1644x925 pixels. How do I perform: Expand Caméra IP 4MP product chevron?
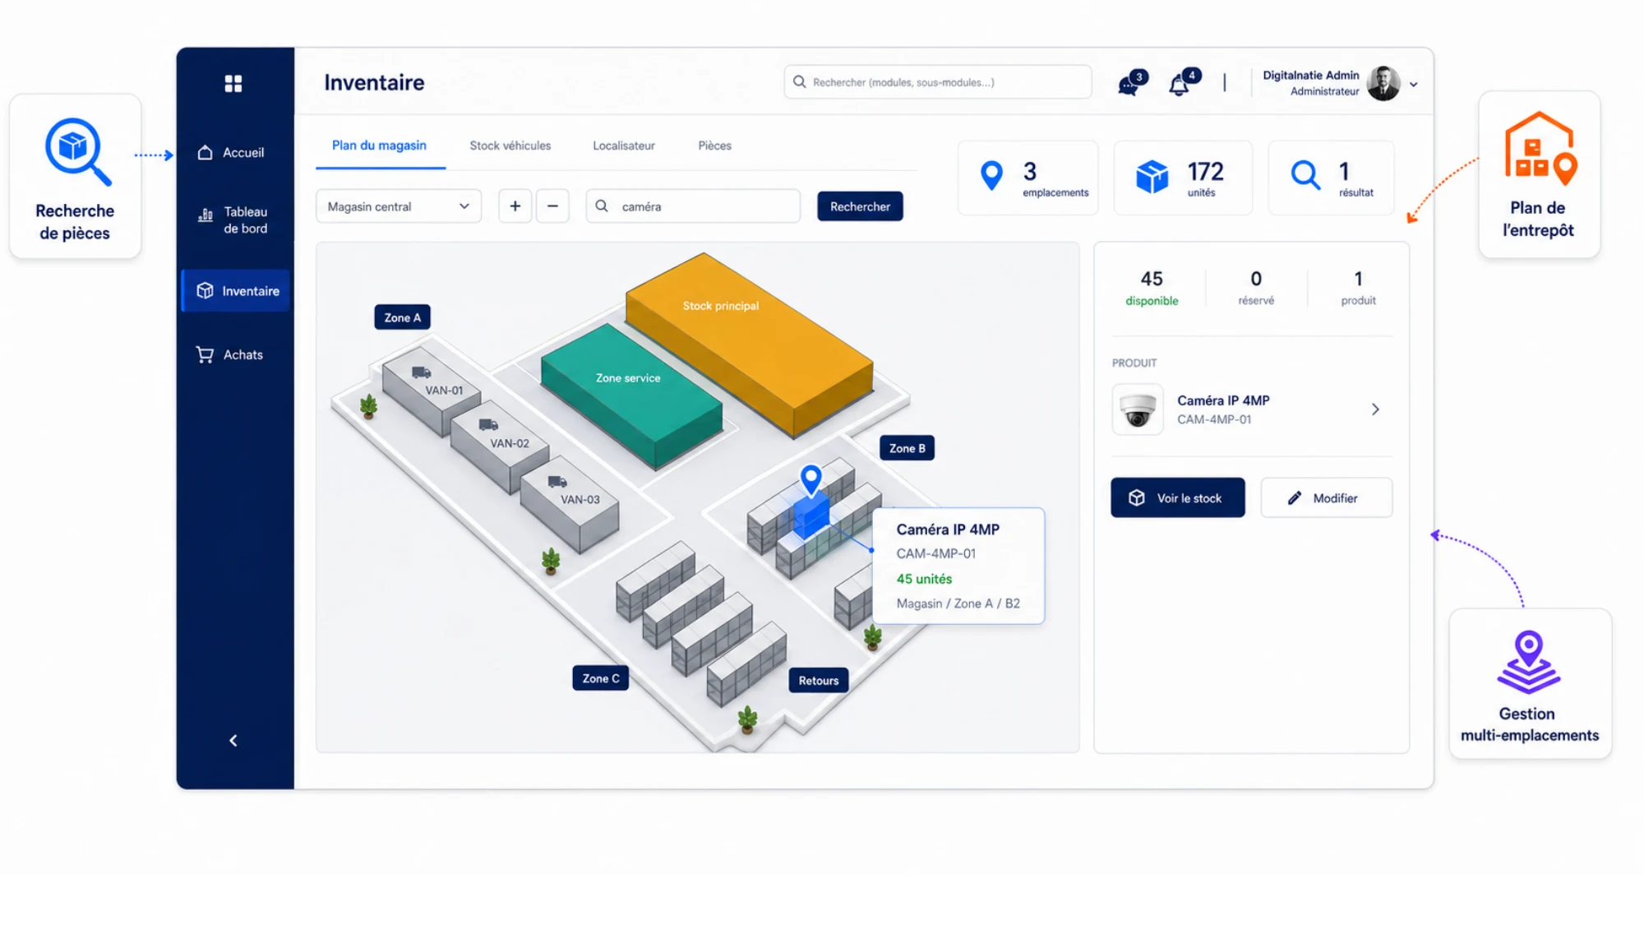click(x=1375, y=409)
